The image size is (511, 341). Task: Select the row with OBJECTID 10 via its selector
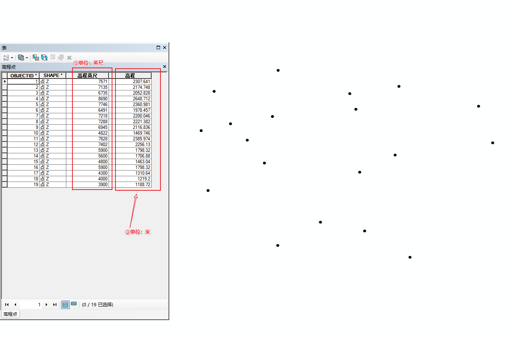pyautogui.click(x=5, y=133)
